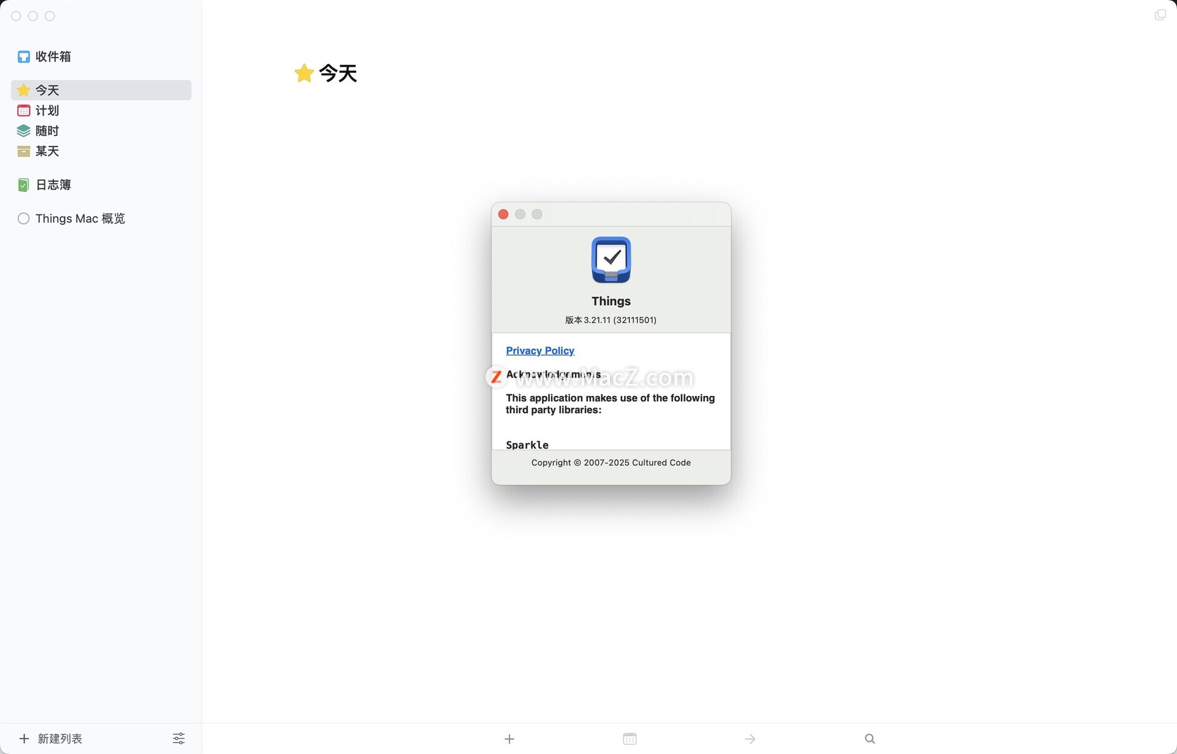Open the 计划 upcoming list
This screenshot has width=1177, height=754.
coord(101,110)
